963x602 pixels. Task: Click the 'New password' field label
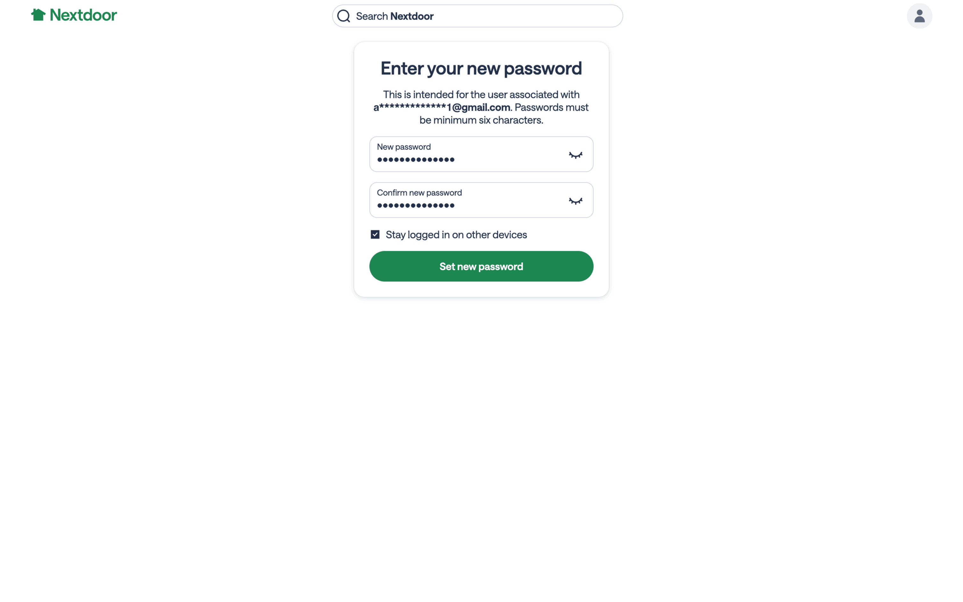pos(403,147)
